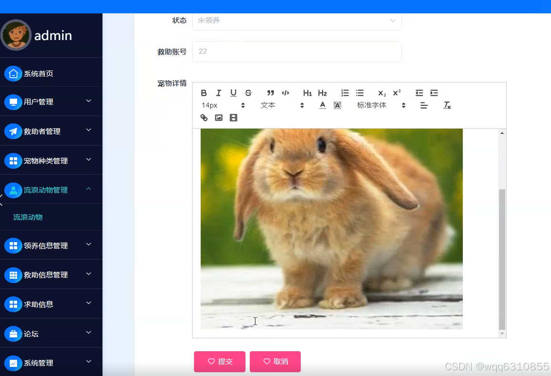The height and width of the screenshot is (376, 551).
Task: Clear text formatting with the Tx icon
Action: 447,105
